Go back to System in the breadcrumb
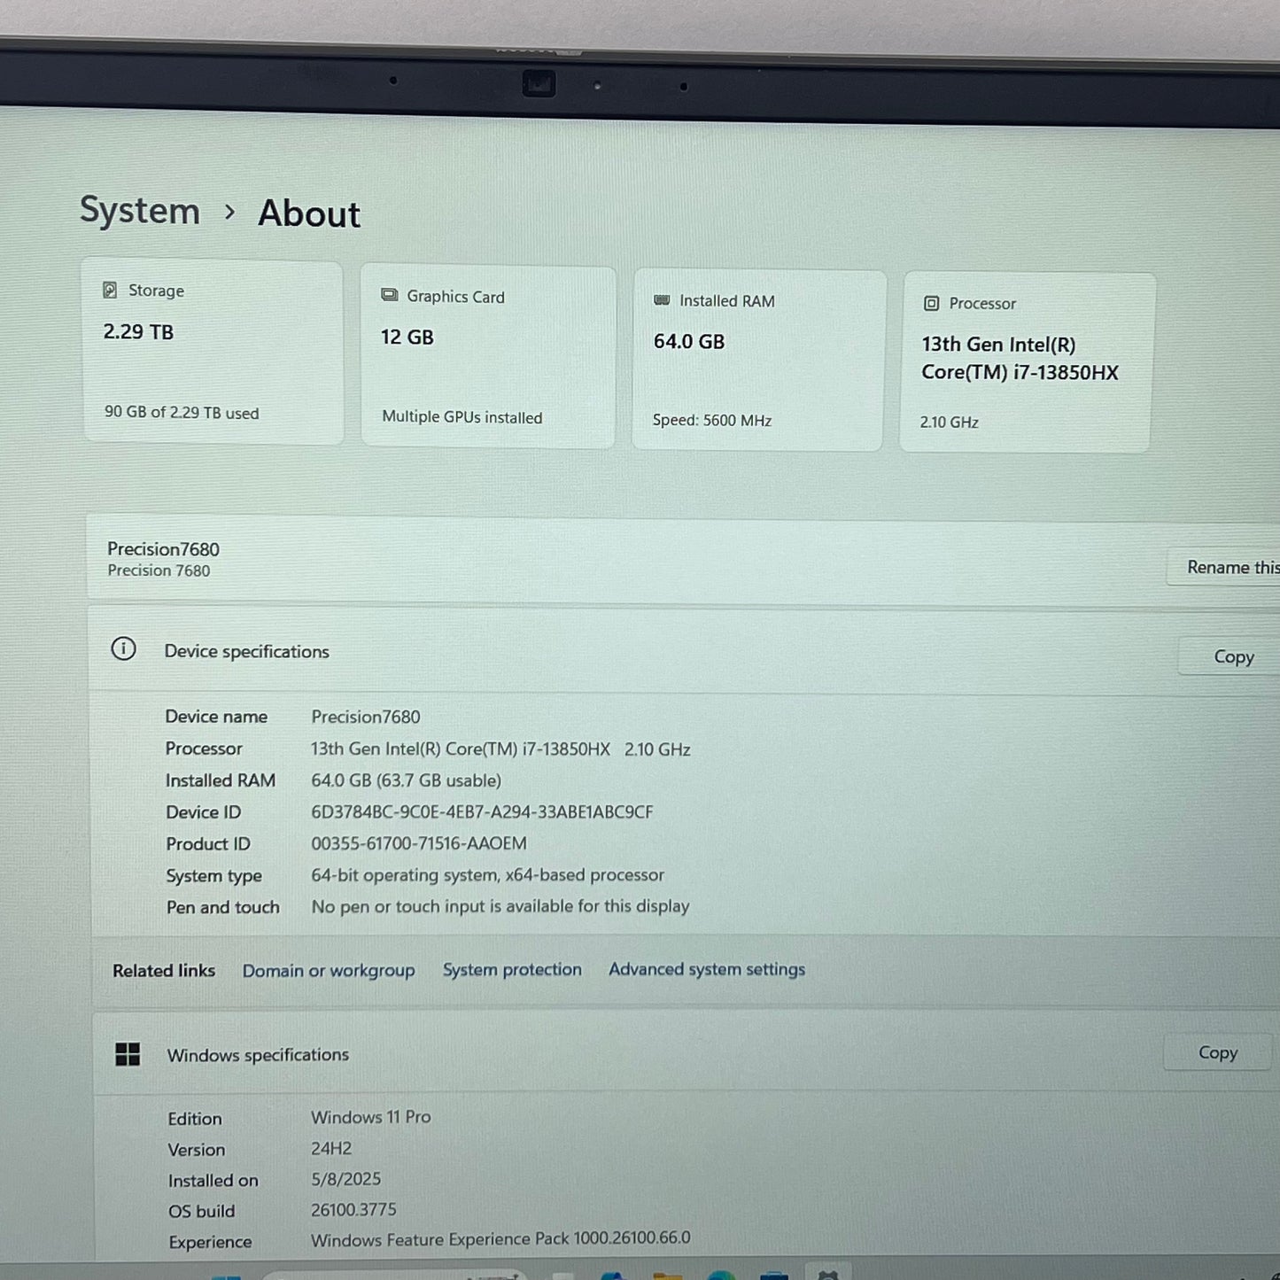Image resolution: width=1280 pixels, height=1280 pixels. [x=140, y=211]
